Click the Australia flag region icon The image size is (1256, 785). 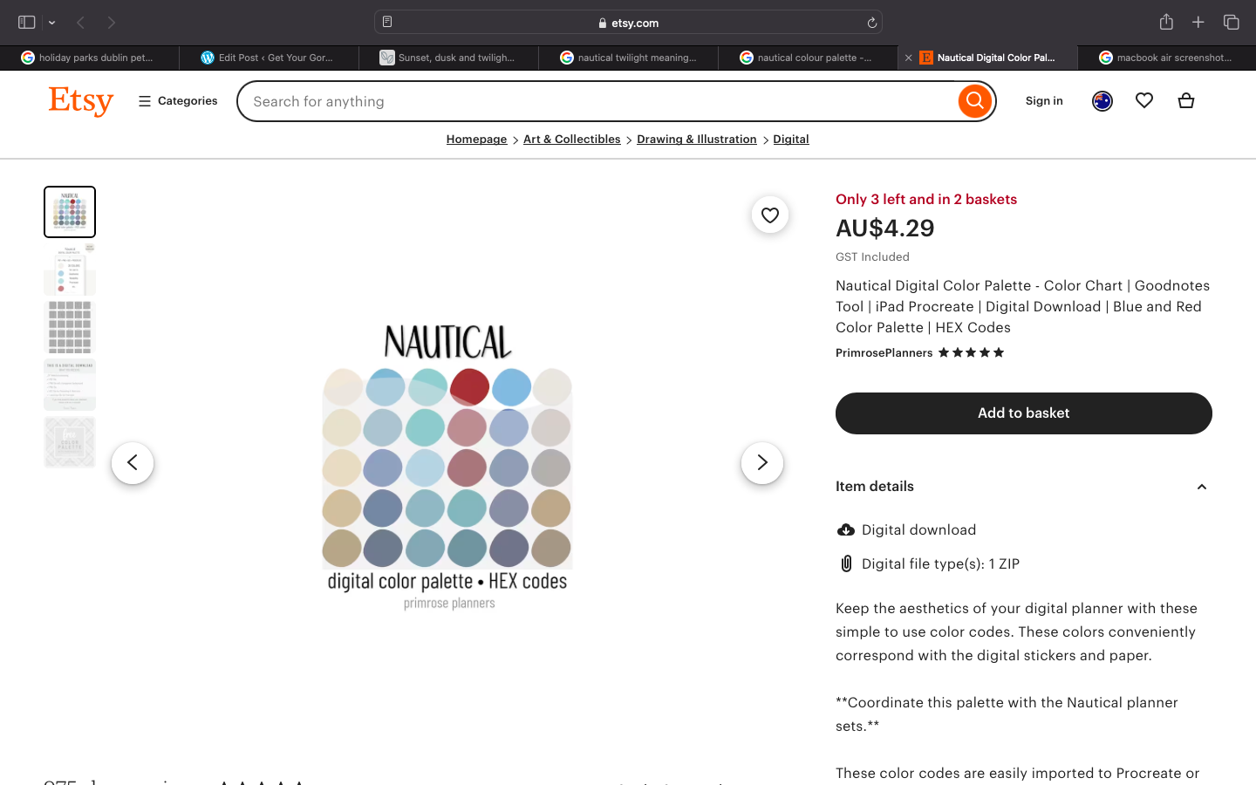(x=1102, y=101)
